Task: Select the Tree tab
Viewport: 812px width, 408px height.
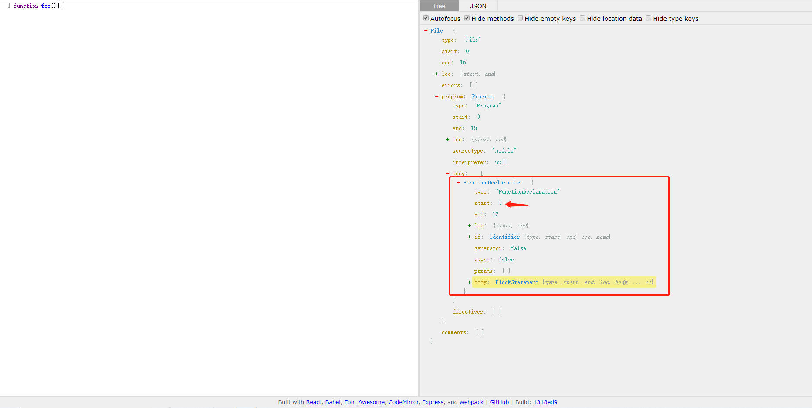Action: click(439, 6)
